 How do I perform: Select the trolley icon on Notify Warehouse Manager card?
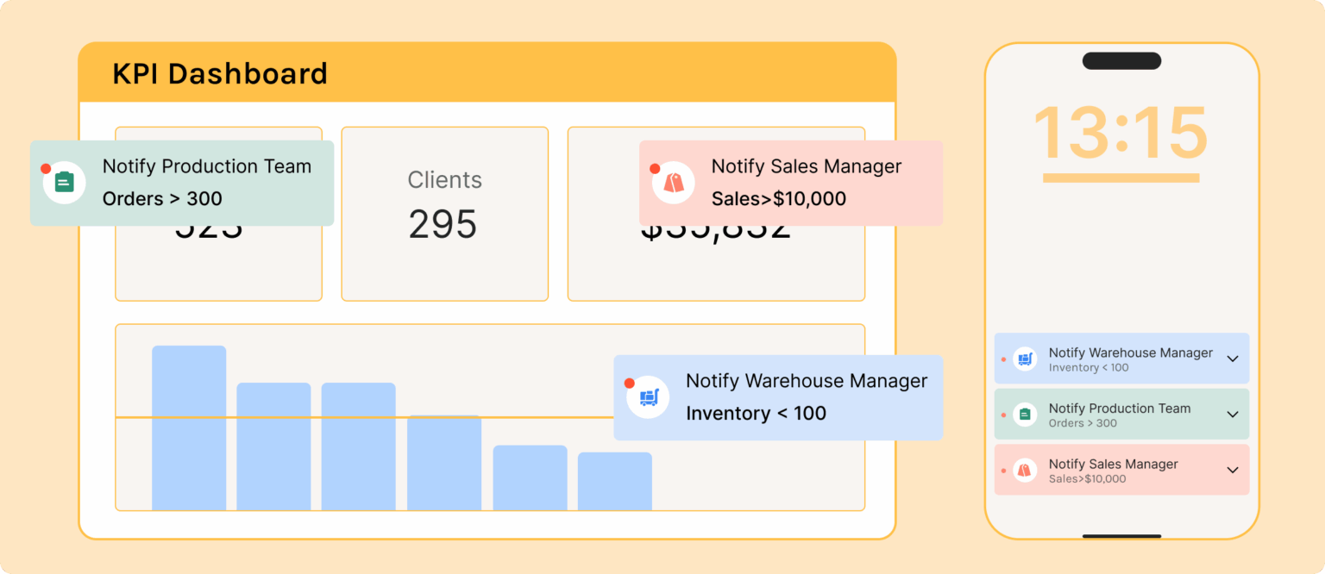pyautogui.click(x=648, y=397)
